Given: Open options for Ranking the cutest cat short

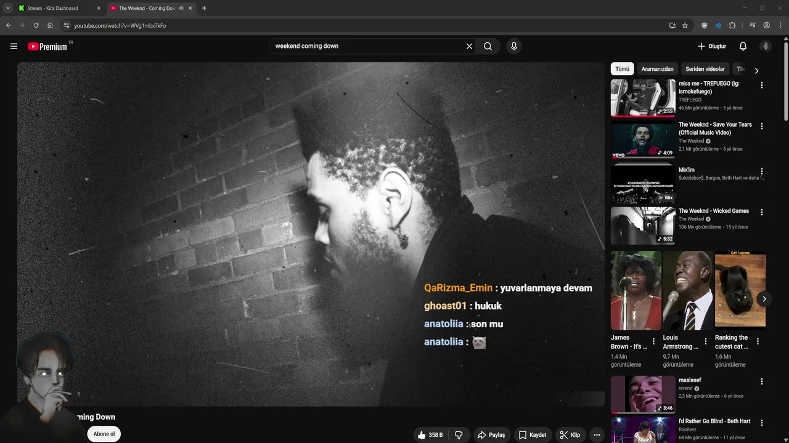Looking at the screenshot, I should pos(758,341).
